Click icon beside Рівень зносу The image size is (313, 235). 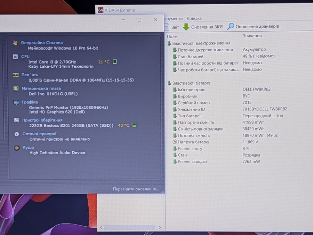tap(175, 149)
